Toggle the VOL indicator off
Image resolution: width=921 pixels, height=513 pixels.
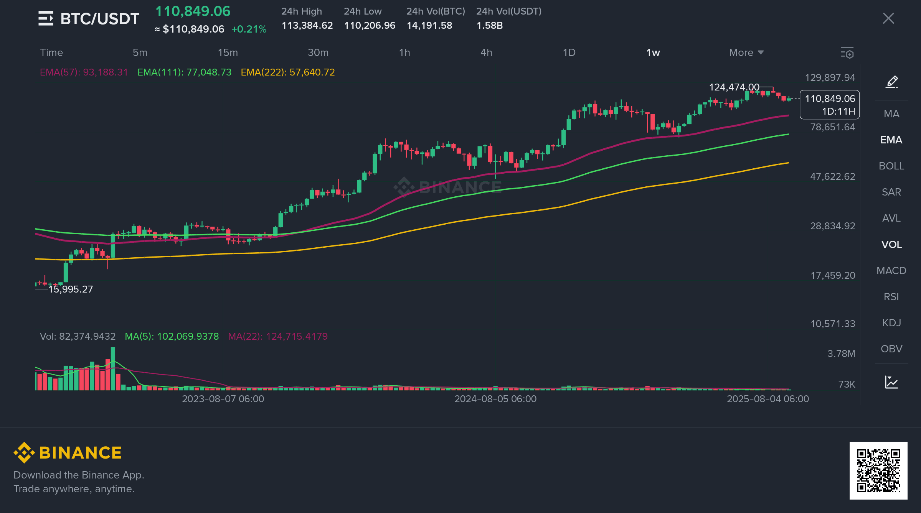pos(891,245)
